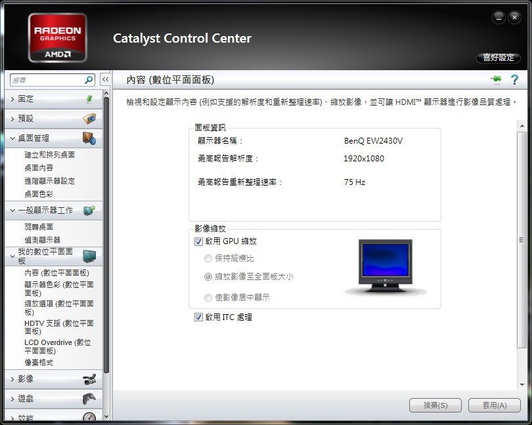Click sidebar scrollbar down arrow
The image size is (532, 425).
(106, 416)
